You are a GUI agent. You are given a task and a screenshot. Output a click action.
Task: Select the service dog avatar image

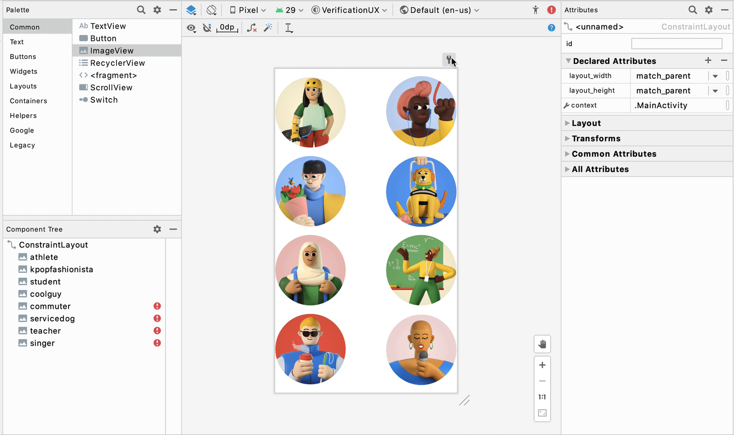pyautogui.click(x=421, y=191)
